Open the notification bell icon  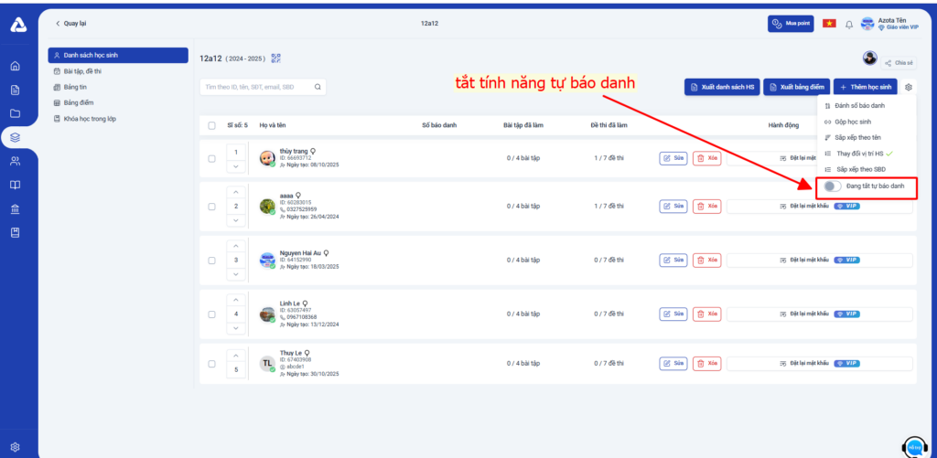coord(848,23)
